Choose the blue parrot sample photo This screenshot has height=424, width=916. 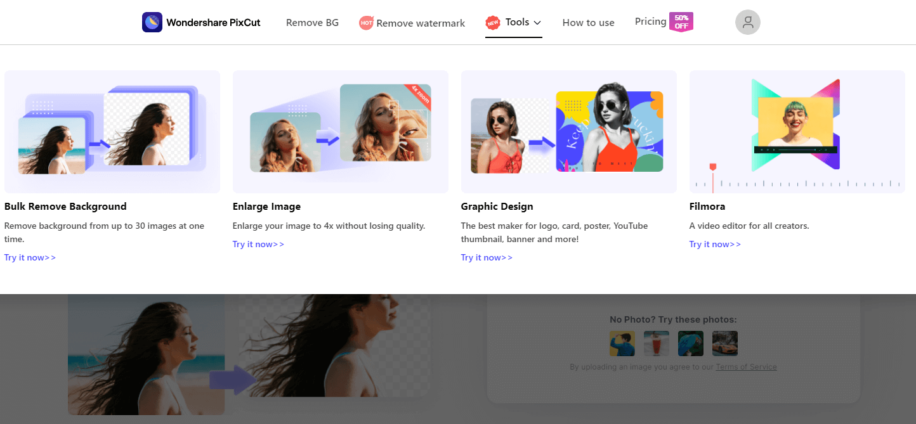click(x=690, y=343)
